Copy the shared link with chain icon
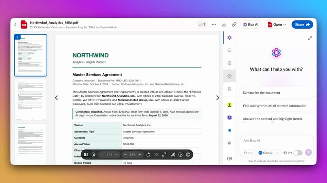 pyautogui.click(x=234, y=24)
